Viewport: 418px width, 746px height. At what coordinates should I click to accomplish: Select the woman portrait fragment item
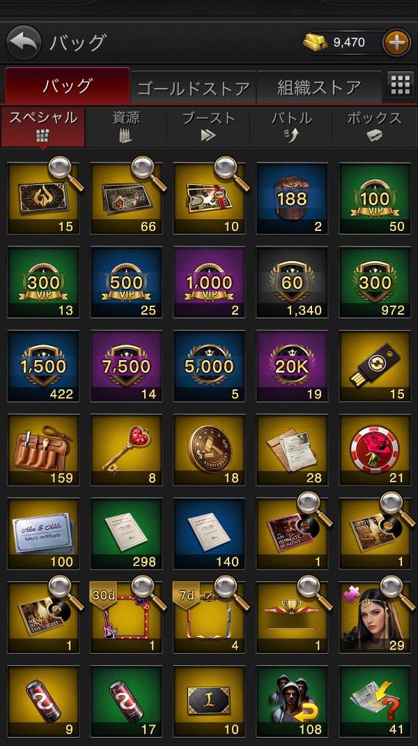[x=375, y=618]
